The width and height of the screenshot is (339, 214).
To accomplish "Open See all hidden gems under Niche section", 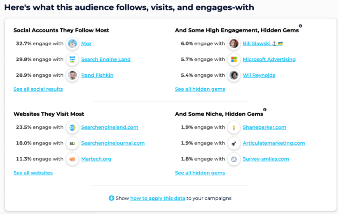I will click(200, 173).
